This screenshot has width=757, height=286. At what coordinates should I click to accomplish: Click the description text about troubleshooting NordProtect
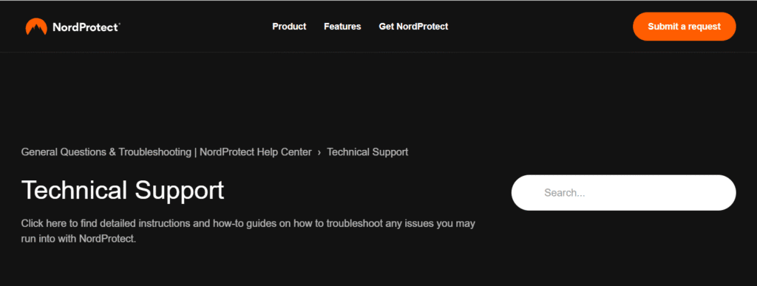pos(248,231)
